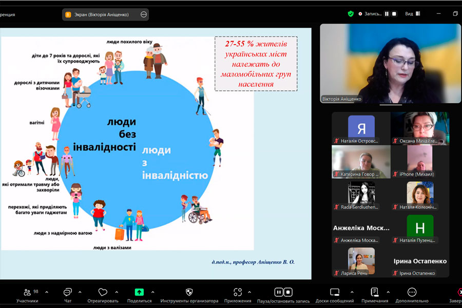
Task: Select Ірина Остапенко participant tile
Action: point(420,261)
